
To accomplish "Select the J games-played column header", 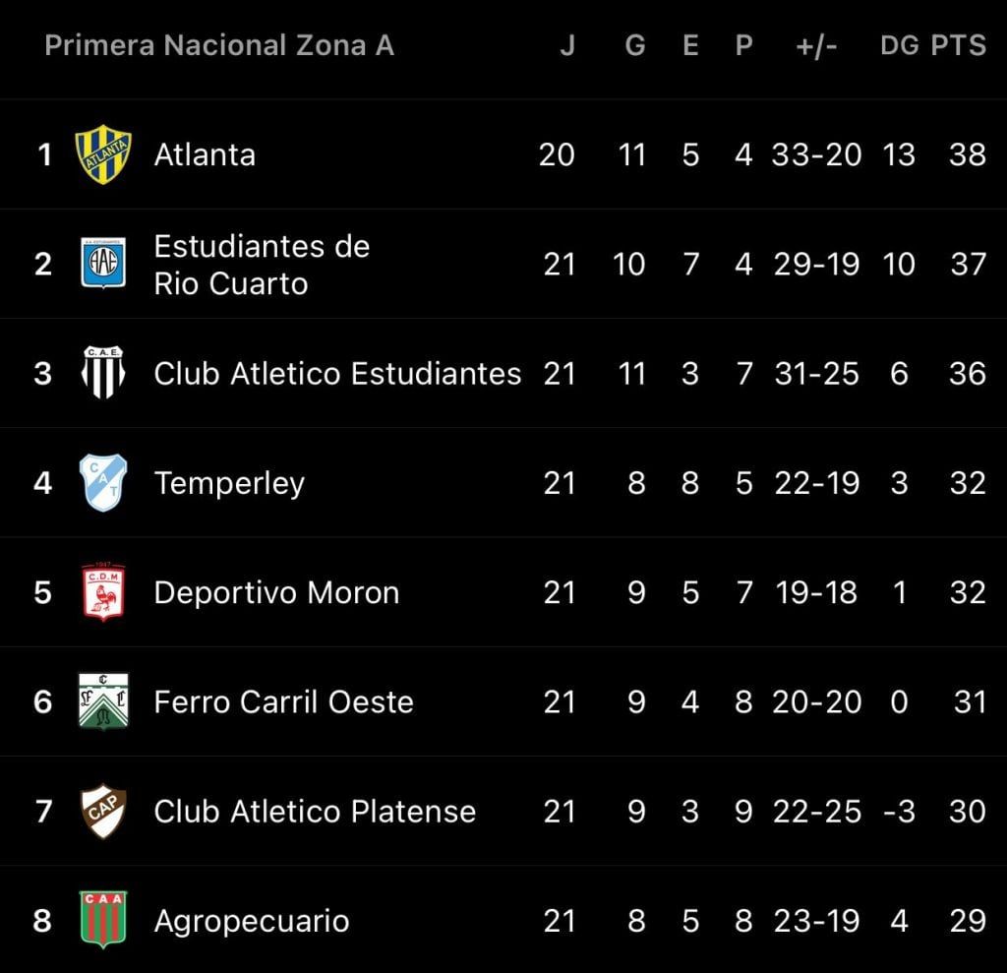I will point(567,45).
